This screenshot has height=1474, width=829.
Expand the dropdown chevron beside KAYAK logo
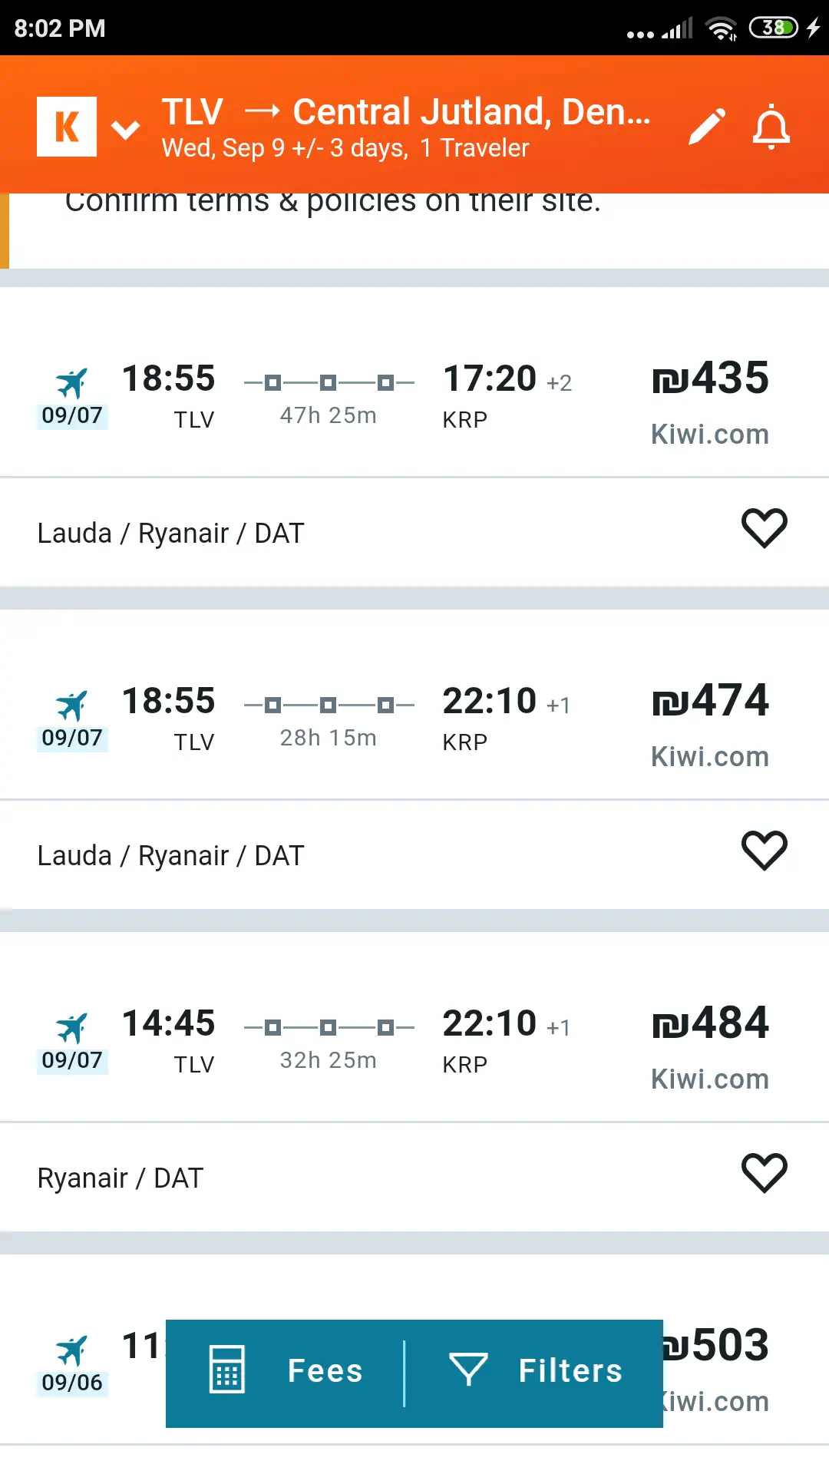coord(126,129)
